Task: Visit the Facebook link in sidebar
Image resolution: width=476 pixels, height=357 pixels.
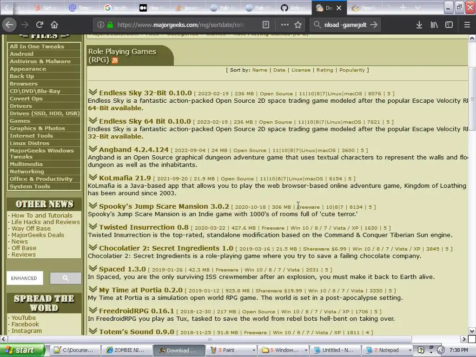Action: (25, 324)
